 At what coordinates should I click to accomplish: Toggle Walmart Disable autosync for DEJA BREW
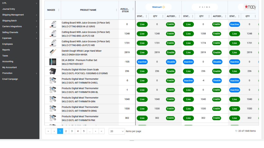(x=171, y=62)
